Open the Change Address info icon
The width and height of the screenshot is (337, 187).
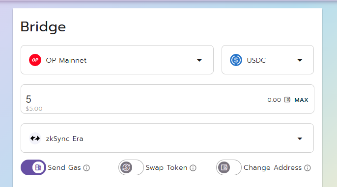pos(308,168)
